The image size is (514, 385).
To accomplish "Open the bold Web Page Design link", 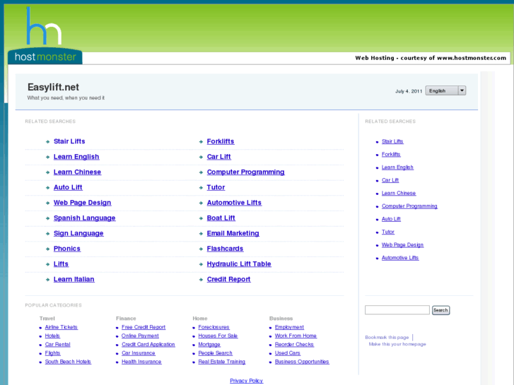I will pyautogui.click(x=82, y=203).
